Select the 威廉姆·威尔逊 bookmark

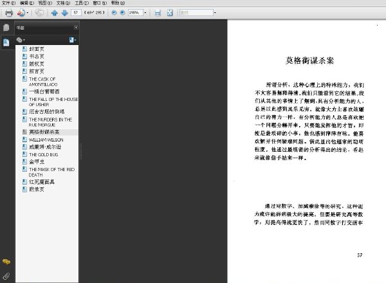point(45,147)
